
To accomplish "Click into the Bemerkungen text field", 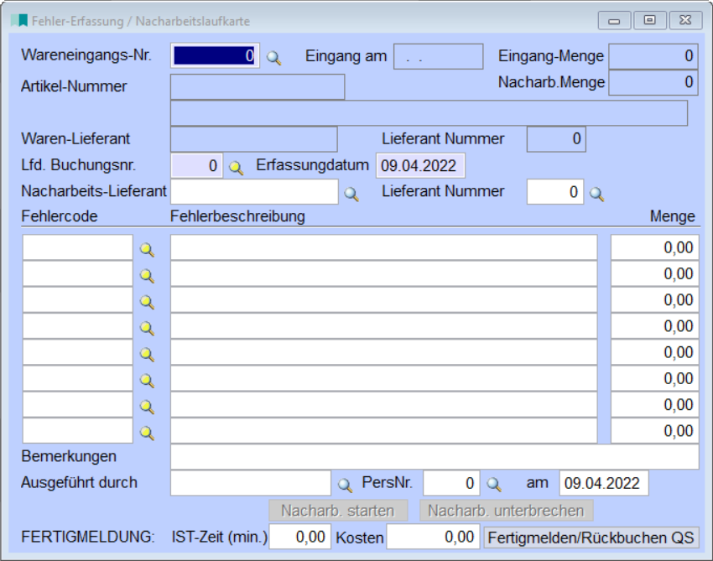I will click(x=434, y=457).
